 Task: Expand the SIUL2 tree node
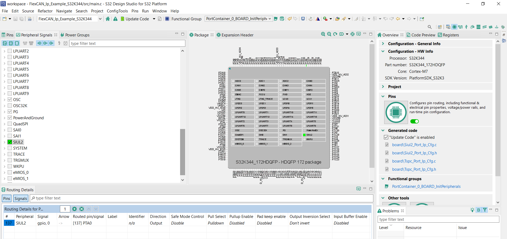point(4,142)
